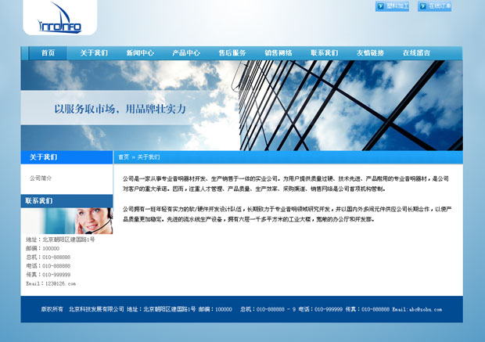This screenshot has height=342, width=485.
Task: Open the 在线订单 button at top right
Action: [x=435, y=6]
